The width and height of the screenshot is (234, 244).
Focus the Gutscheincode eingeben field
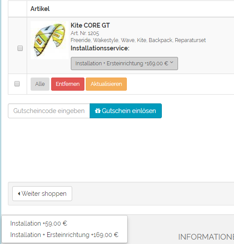click(49, 111)
